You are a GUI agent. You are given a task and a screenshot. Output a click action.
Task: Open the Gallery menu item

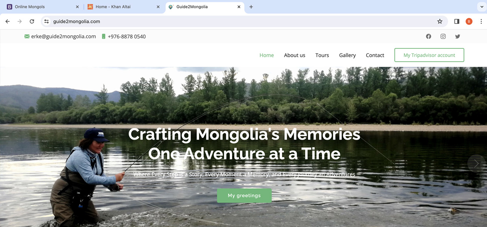[x=347, y=55]
